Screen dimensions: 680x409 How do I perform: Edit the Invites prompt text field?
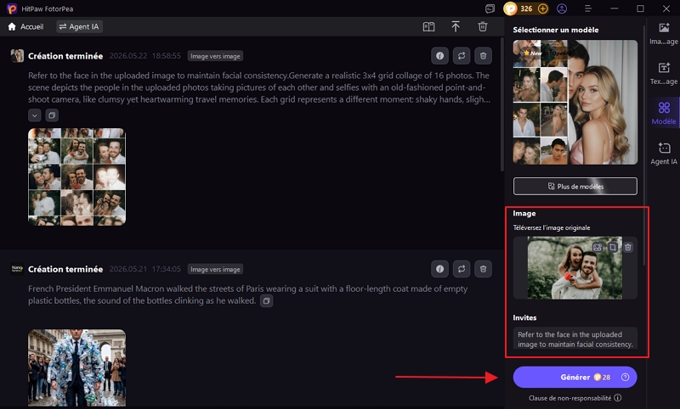click(x=575, y=338)
